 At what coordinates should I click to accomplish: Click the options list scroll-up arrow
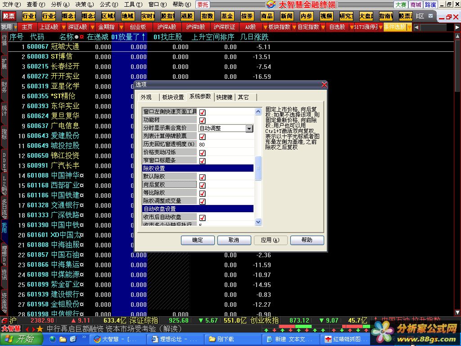click(x=258, y=112)
